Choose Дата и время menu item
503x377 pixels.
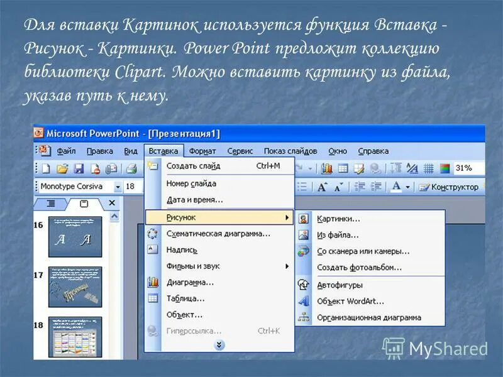pyautogui.click(x=219, y=200)
